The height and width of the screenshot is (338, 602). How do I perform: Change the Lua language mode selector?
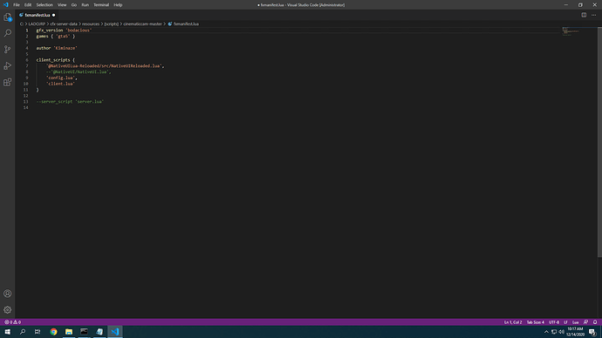pyautogui.click(x=575, y=322)
